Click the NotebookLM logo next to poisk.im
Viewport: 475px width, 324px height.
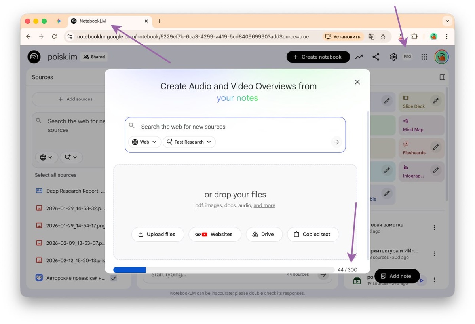(34, 57)
